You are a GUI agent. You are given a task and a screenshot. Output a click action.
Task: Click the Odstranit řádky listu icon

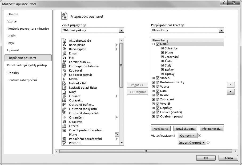(64, 109)
